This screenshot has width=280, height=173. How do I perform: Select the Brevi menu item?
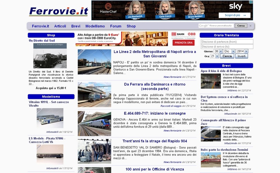coord(76,26)
